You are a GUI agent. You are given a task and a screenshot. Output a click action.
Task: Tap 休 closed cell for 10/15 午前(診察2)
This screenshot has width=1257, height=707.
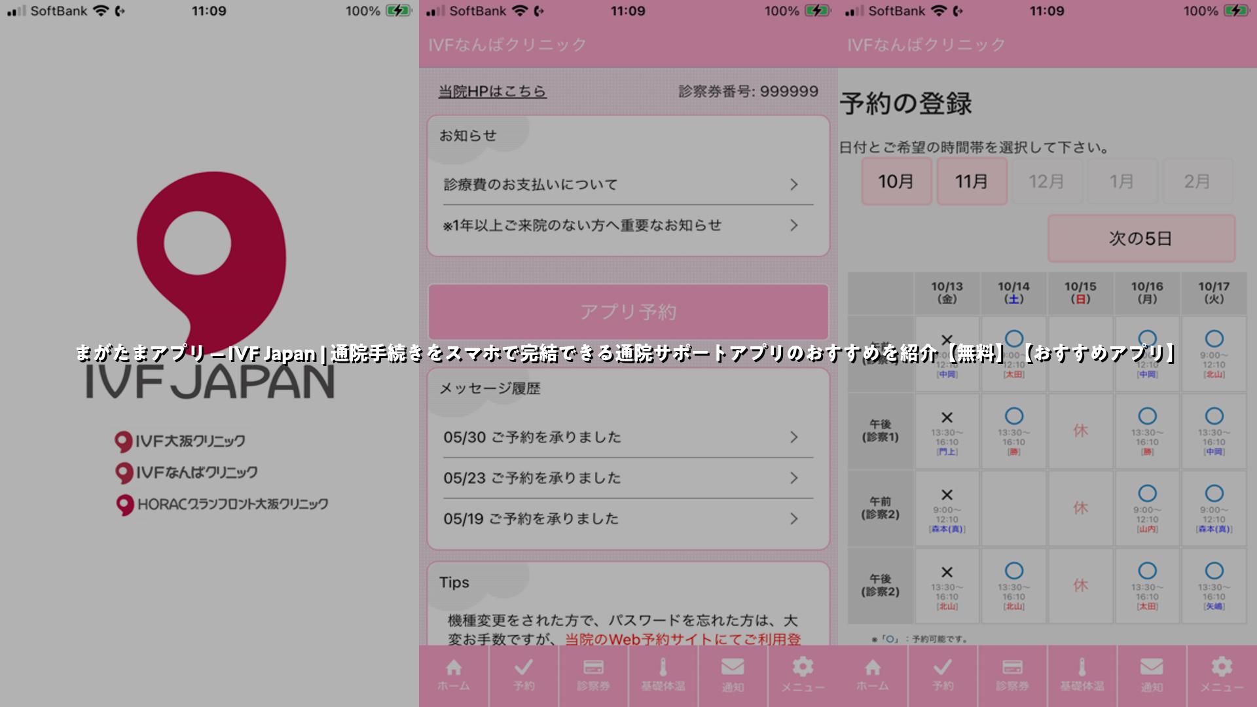(x=1080, y=509)
